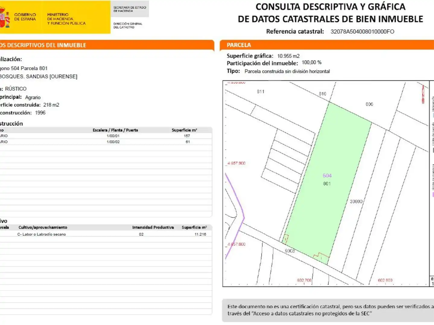
Task: Click parcel label '806' on the map
Action: (369, 104)
